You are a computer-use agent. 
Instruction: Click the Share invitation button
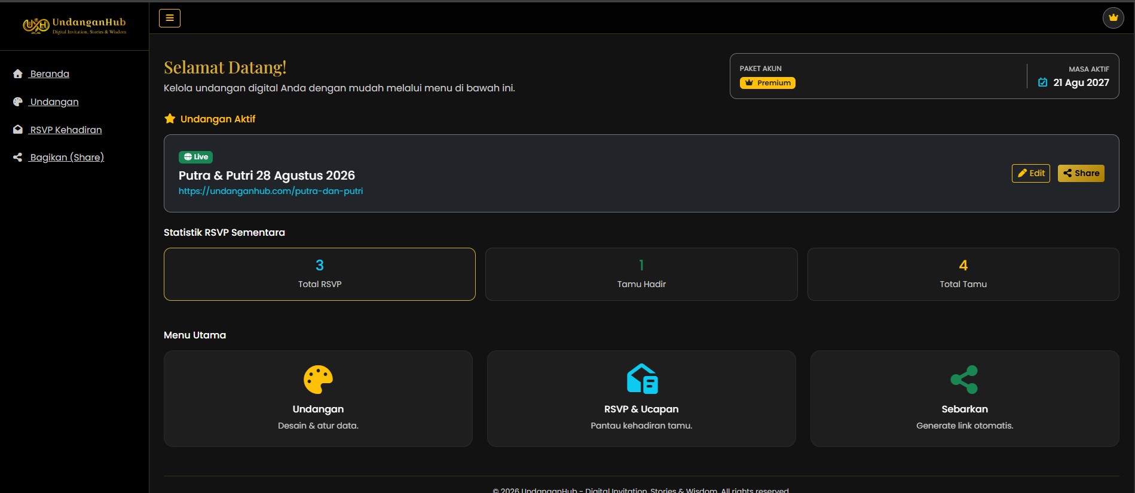(1081, 173)
